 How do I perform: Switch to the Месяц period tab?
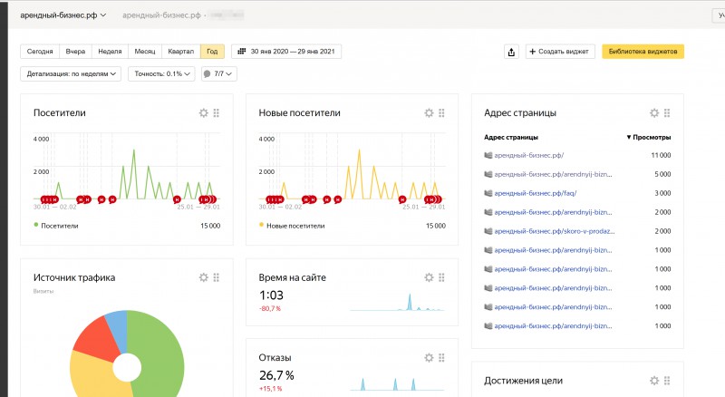(x=143, y=52)
